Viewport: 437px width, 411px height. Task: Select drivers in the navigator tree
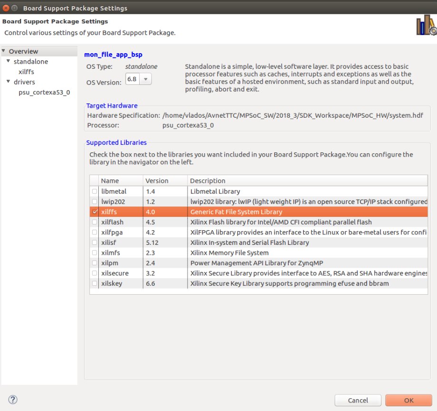pos(25,82)
